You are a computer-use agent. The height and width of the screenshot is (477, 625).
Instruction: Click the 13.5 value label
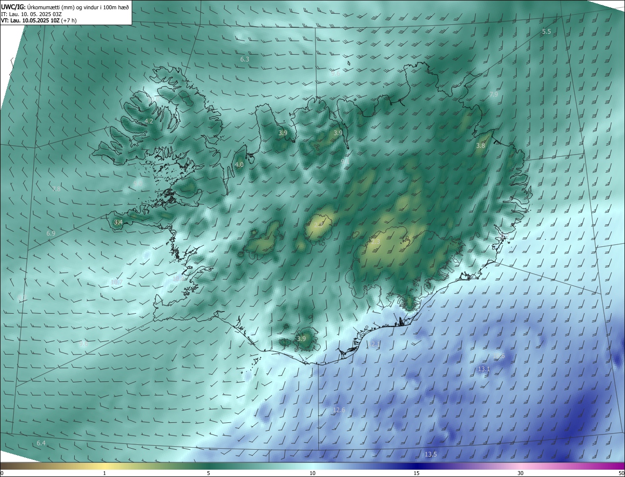click(431, 455)
